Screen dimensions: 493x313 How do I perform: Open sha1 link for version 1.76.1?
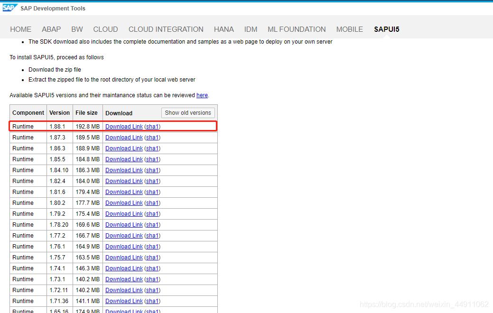coord(152,247)
